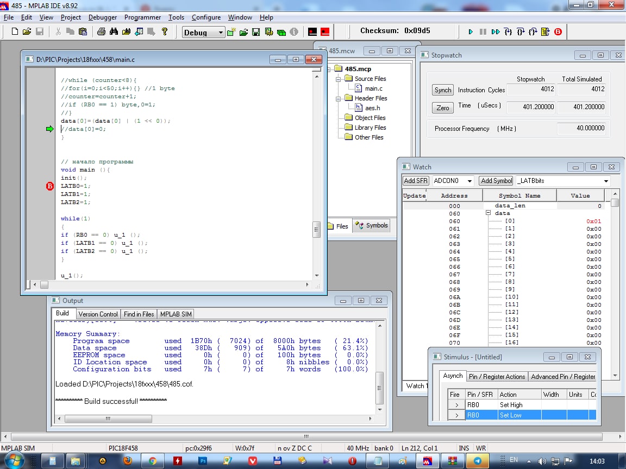The height and width of the screenshot is (469, 626).
Task: Click the volume icon in the system tray
Action: 542,461
